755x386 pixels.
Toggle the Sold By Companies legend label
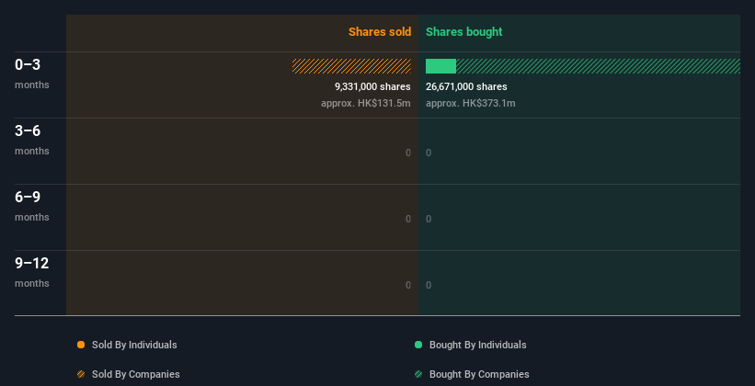(x=136, y=374)
